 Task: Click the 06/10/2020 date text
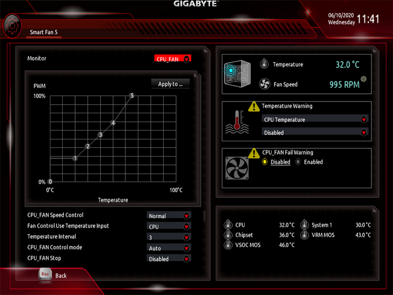tap(341, 15)
